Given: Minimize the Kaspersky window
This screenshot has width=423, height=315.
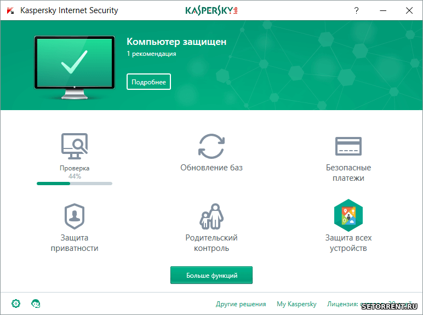Looking at the screenshot, I should (x=383, y=10).
